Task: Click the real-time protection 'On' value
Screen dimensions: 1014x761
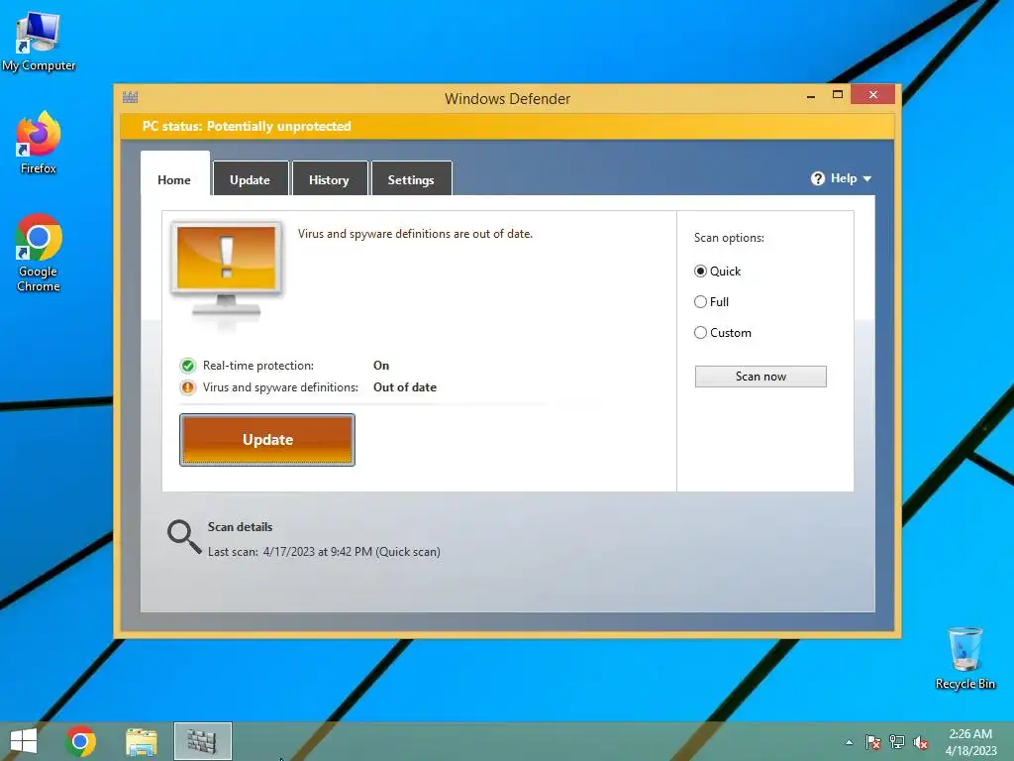Action: (381, 366)
